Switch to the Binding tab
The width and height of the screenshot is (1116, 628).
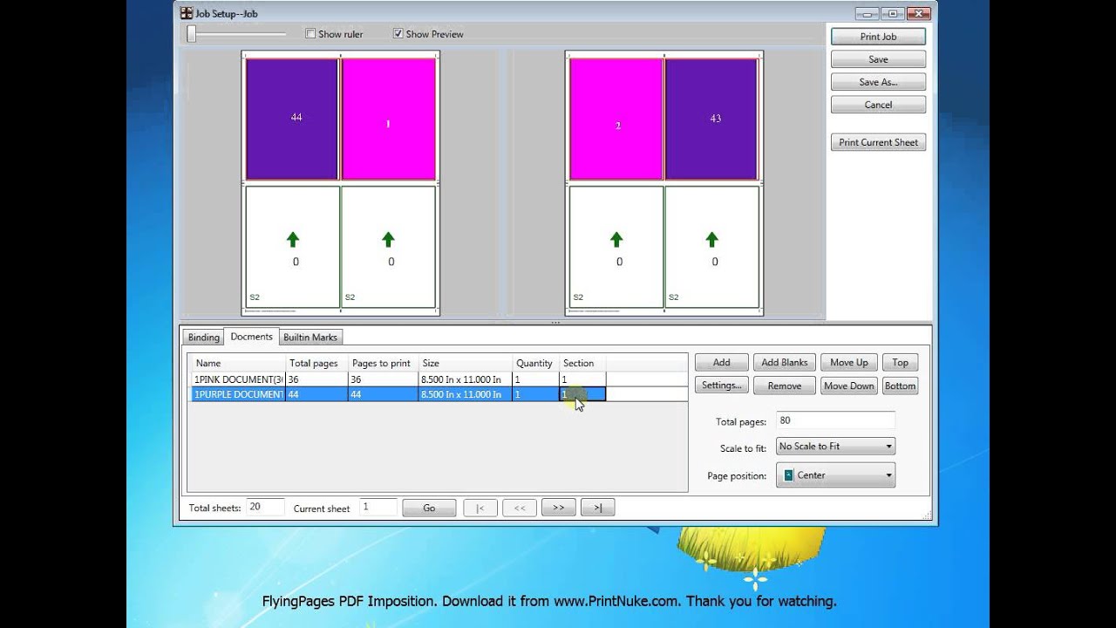[x=203, y=338]
